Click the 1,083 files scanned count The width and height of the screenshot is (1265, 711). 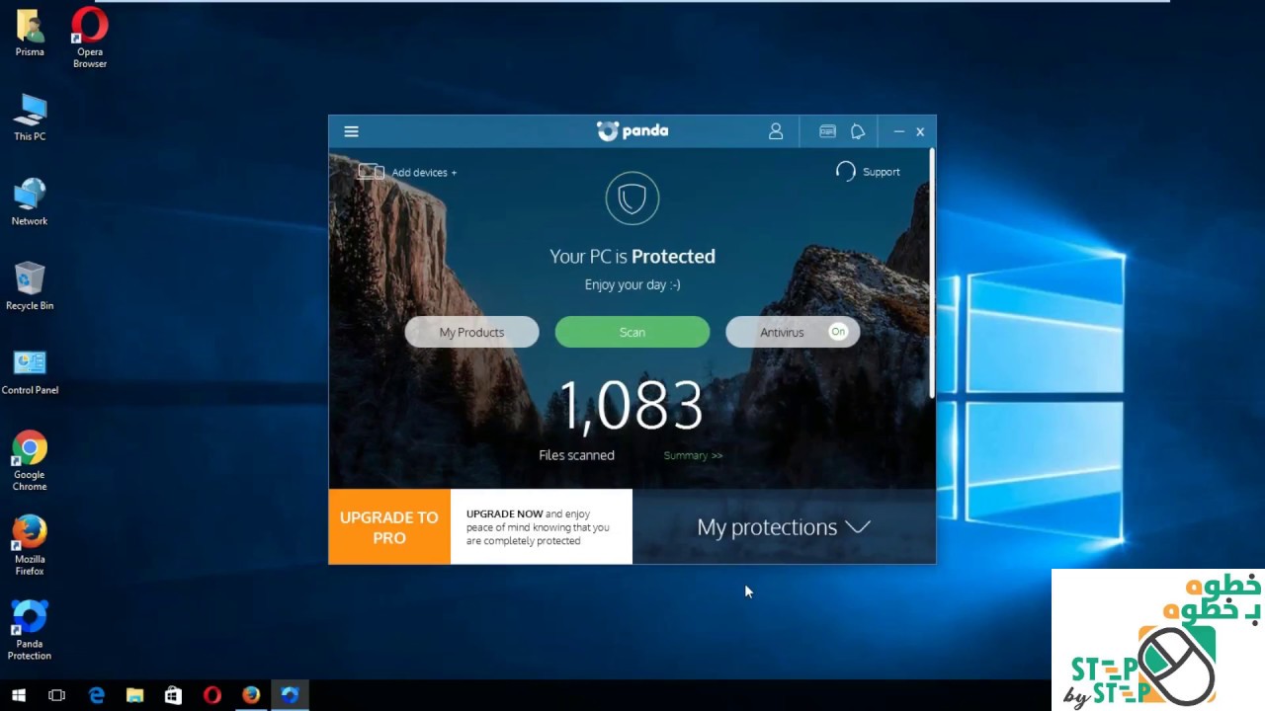[632, 406]
